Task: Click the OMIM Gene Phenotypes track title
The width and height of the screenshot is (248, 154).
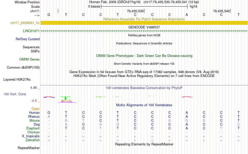Action: click(x=144, y=56)
